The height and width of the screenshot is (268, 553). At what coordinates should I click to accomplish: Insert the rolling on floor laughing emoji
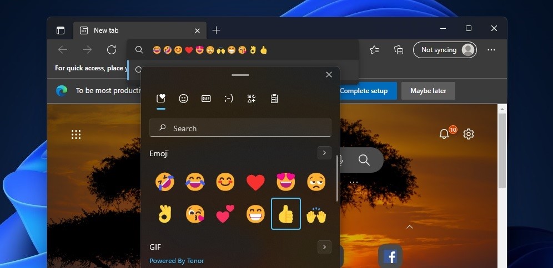(x=165, y=182)
